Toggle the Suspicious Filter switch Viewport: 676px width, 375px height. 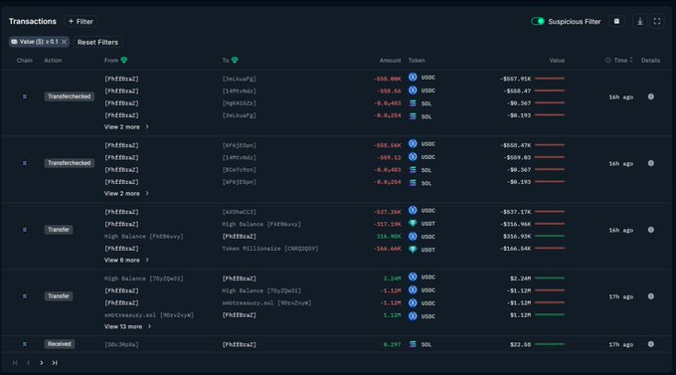pyautogui.click(x=537, y=21)
